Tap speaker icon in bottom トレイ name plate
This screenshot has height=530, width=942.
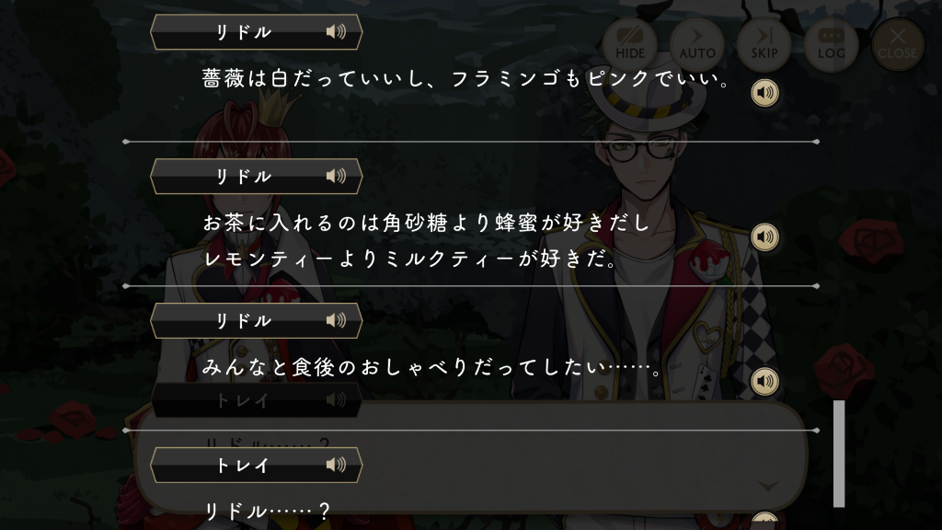pos(336,465)
